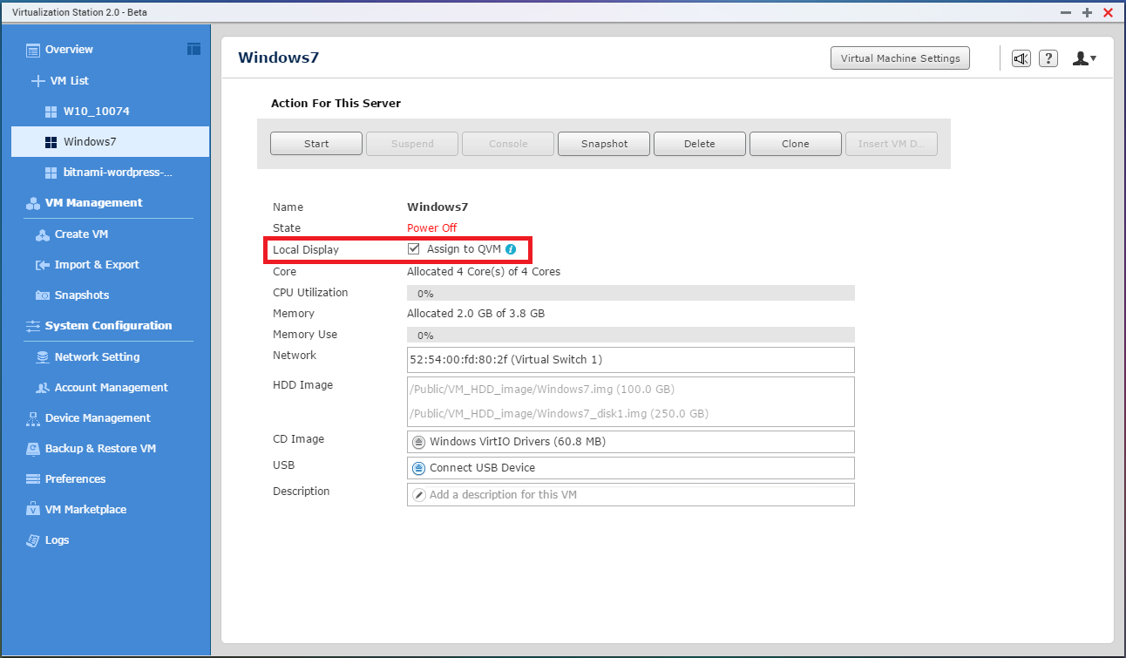This screenshot has width=1126, height=658.
Task: Click the Clone button
Action: [795, 144]
